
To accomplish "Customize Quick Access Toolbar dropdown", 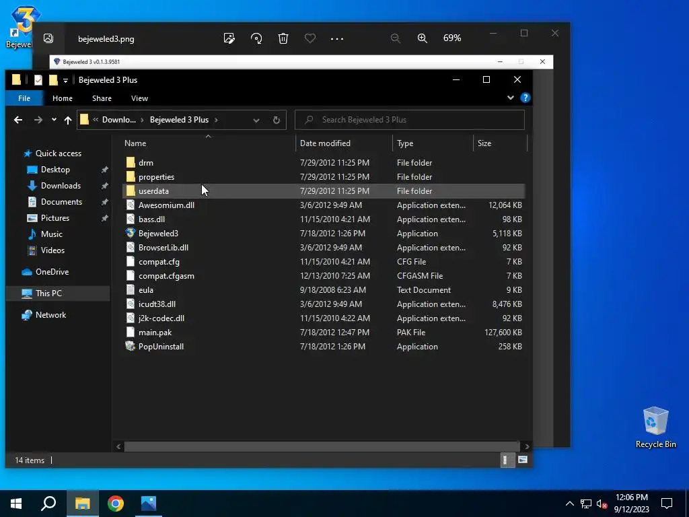I will [65, 80].
